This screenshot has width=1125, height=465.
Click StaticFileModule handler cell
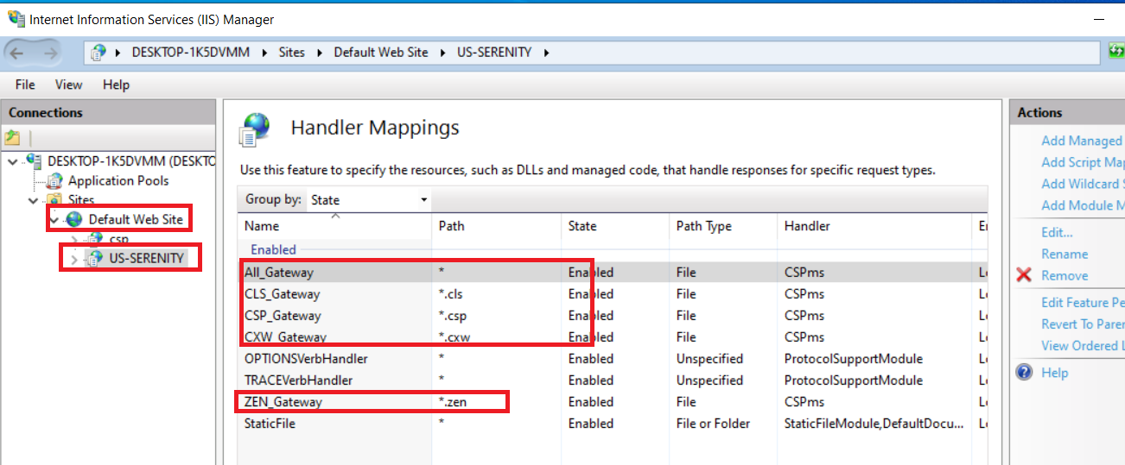(874, 423)
